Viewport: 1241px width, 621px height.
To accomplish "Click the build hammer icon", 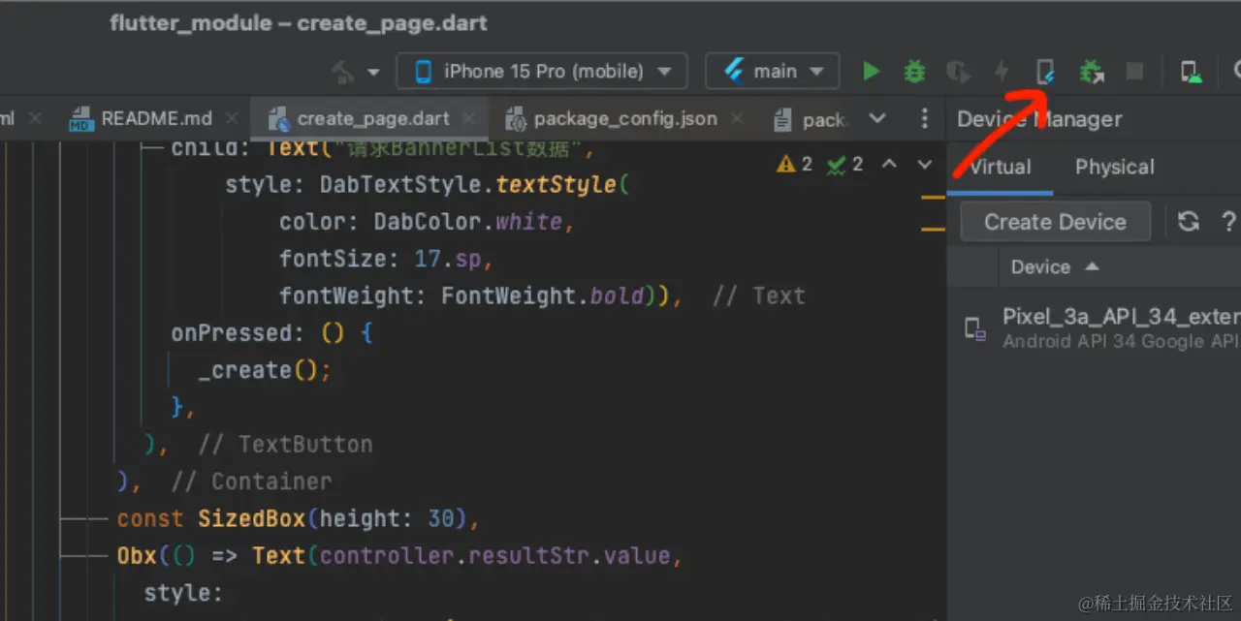I will click(x=343, y=71).
